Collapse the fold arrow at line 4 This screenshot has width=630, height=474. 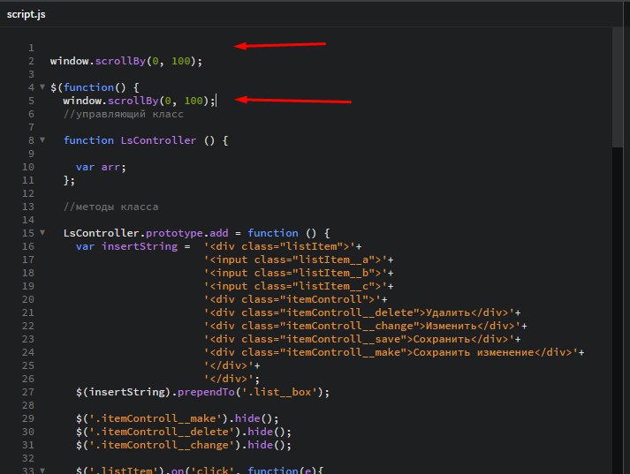point(42,87)
